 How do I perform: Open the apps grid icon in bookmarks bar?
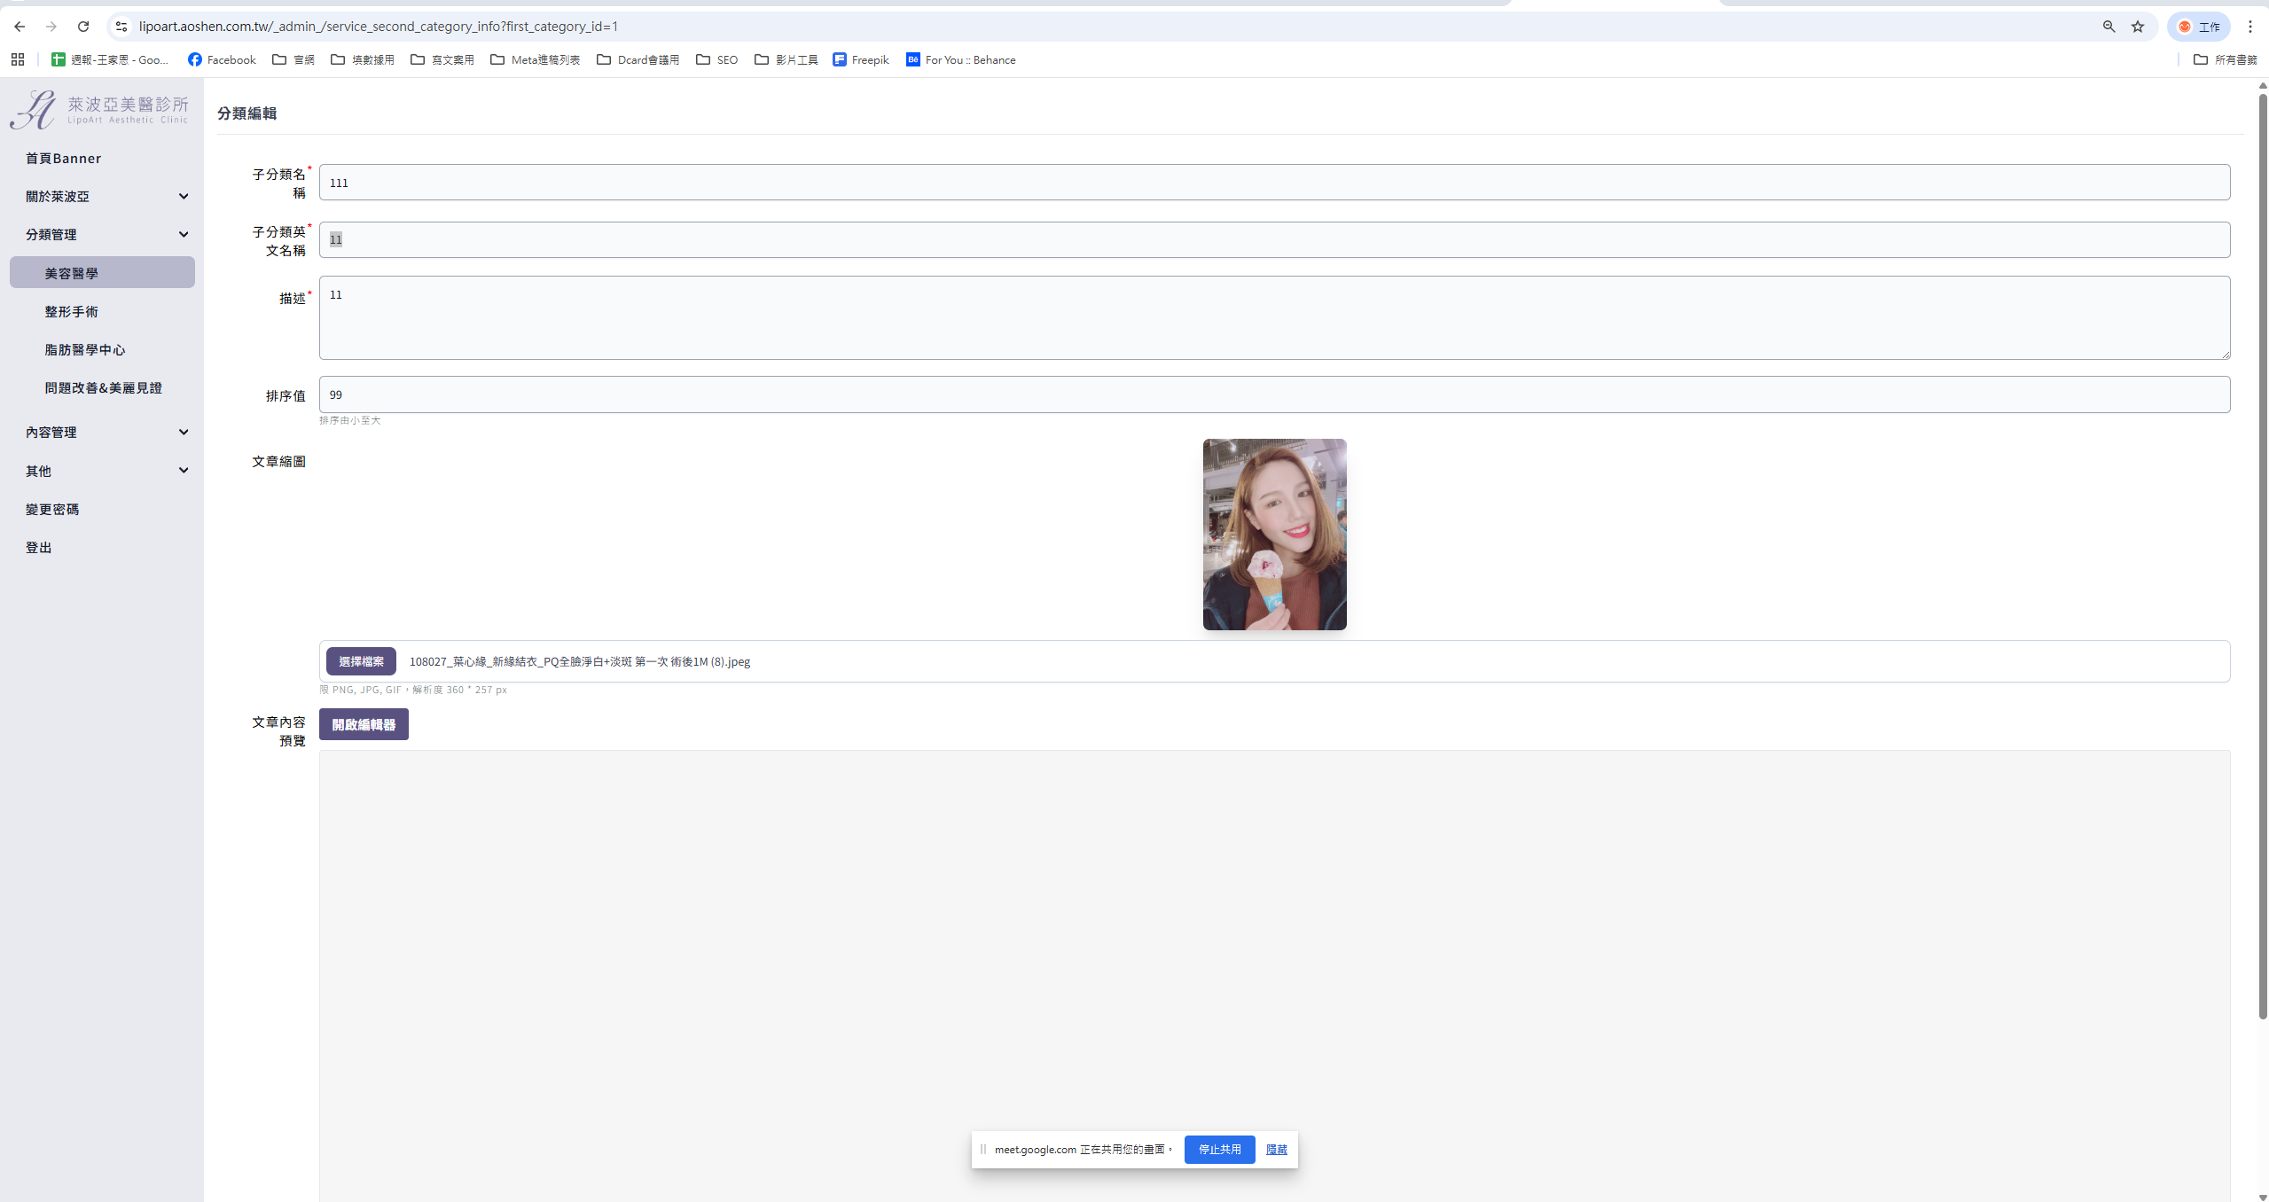tap(18, 59)
